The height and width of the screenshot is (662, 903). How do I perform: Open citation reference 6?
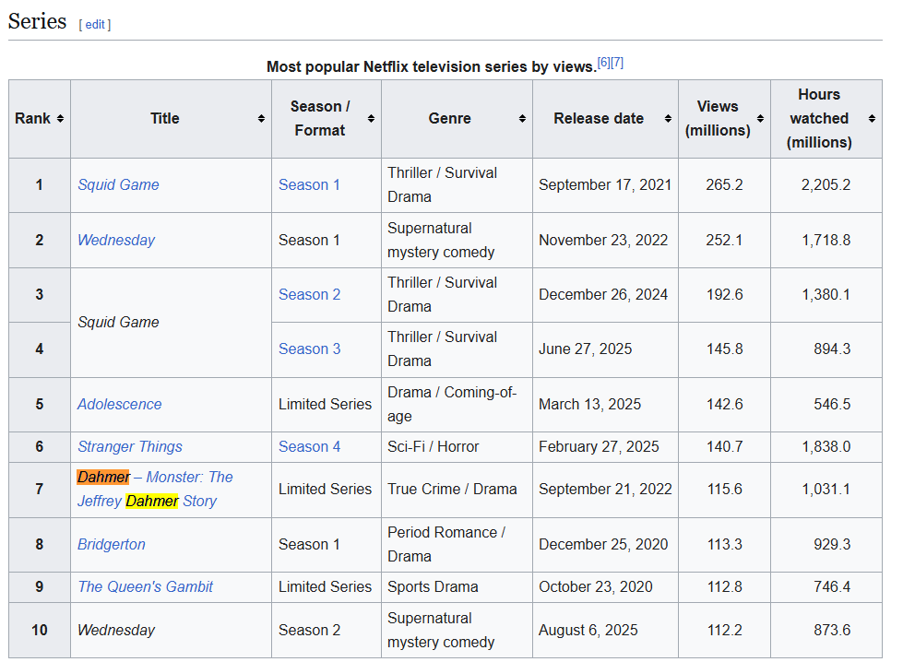point(603,63)
